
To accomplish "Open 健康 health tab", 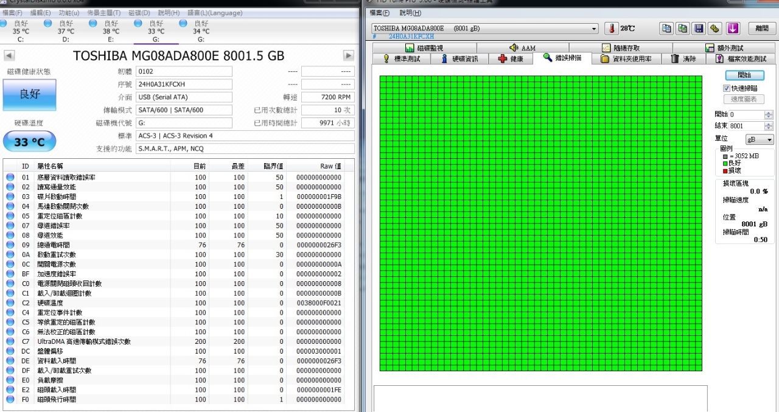I will tap(511, 58).
